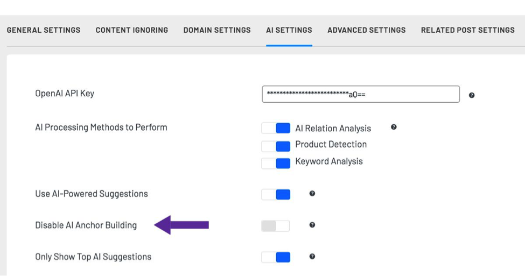Click the purple arrow annotation
The image size is (525, 276).
[x=181, y=225]
